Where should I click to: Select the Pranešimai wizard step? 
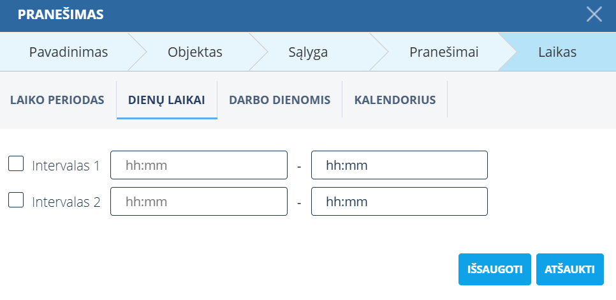click(x=444, y=52)
